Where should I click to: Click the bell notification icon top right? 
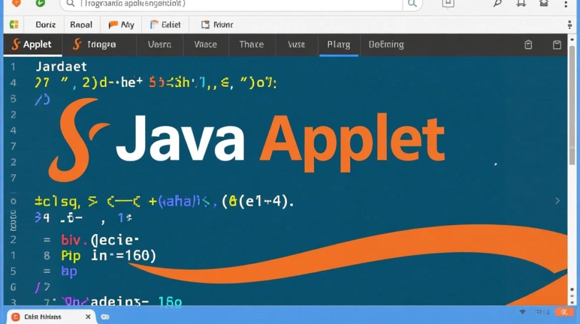(x=520, y=3)
